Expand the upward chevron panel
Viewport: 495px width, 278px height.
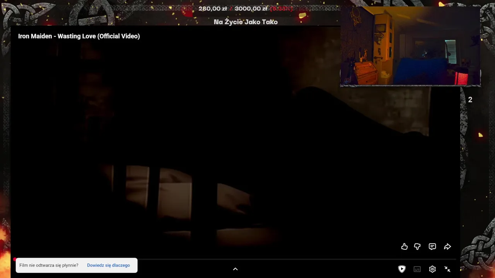pyautogui.click(x=235, y=269)
